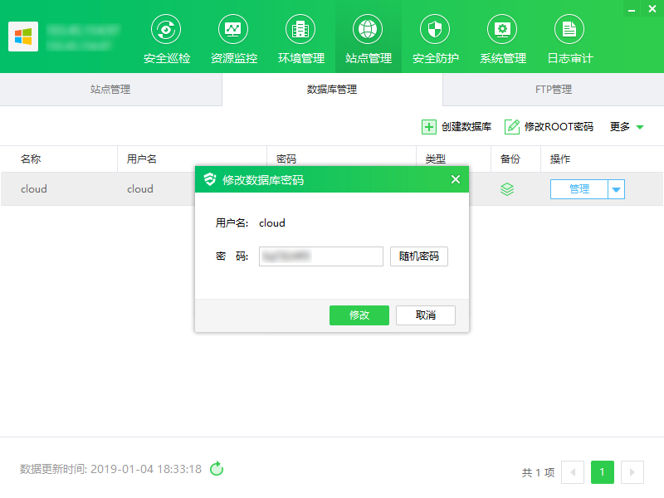Click the 用户名 column header
This screenshot has height=498, width=664.
pyautogui.click(x=142, y=159)
